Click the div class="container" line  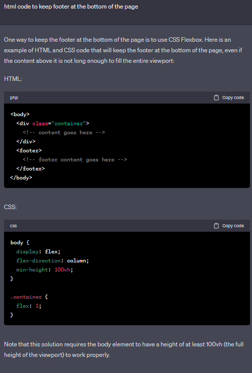53,124
